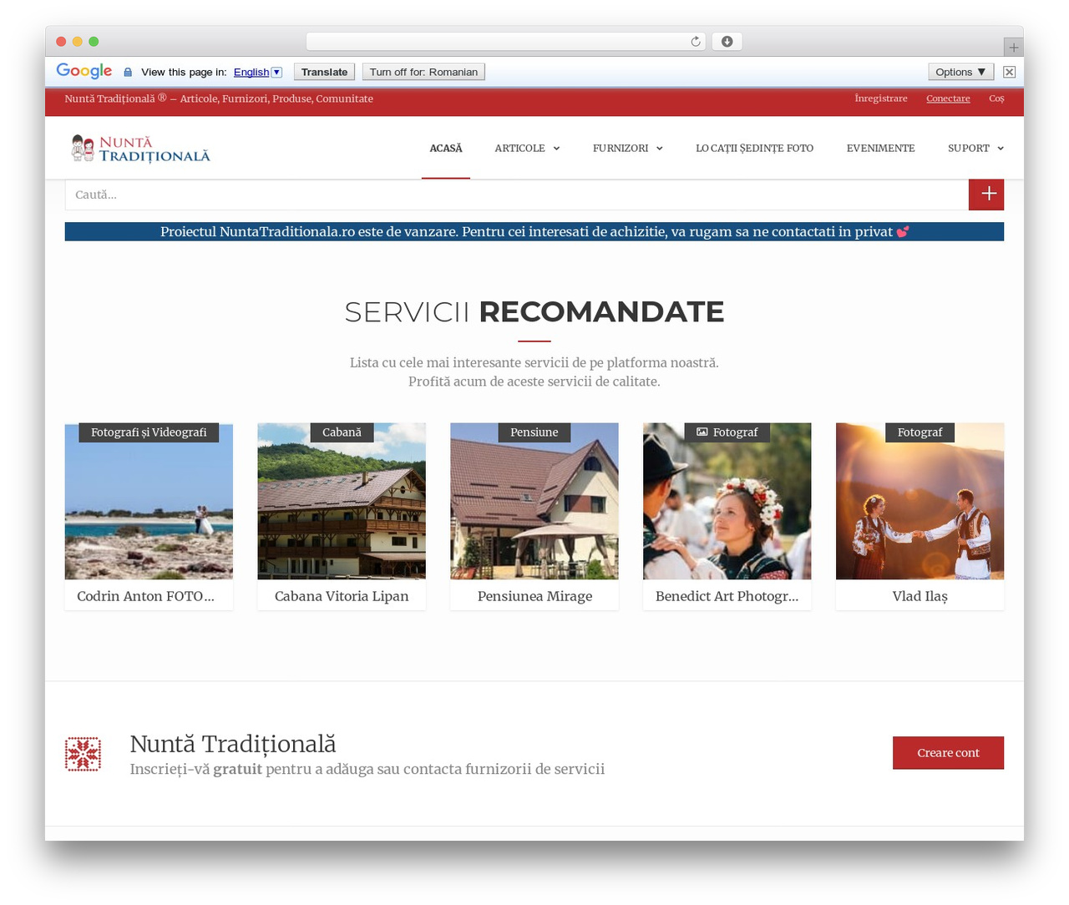Click the Vlad Ilaș title text
The height and width of the screenshot is (905, 1069).
[x=920, y=596]
